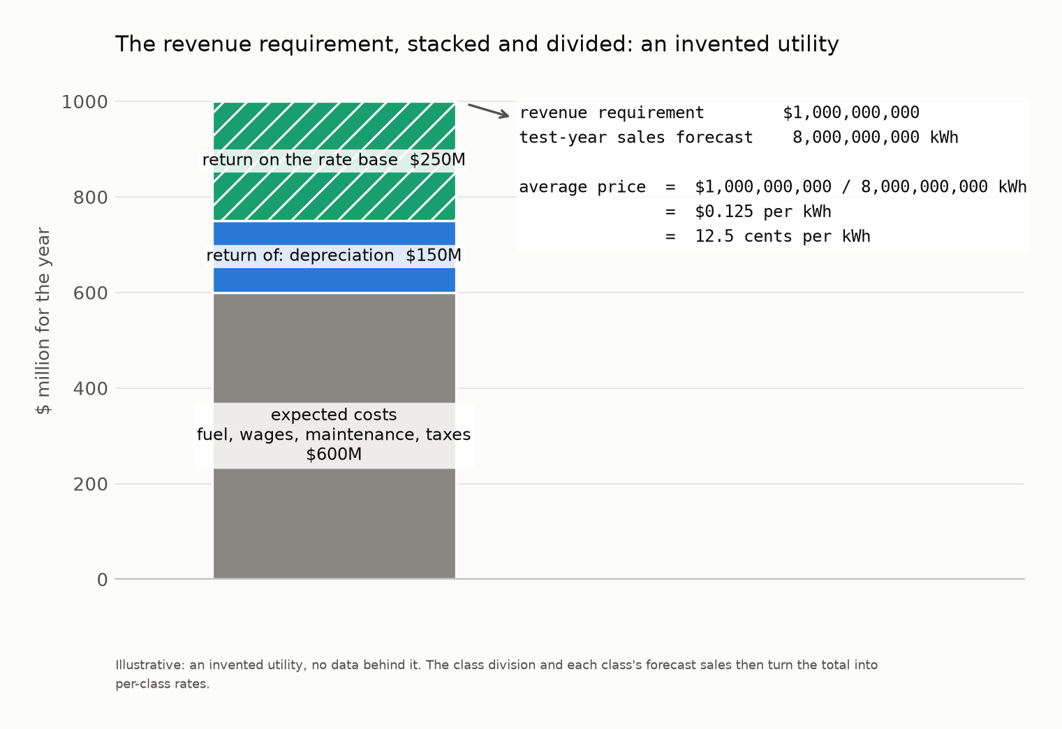Click the y-axis tick label 400
1062x729 pixels.
tap(90, 388)
